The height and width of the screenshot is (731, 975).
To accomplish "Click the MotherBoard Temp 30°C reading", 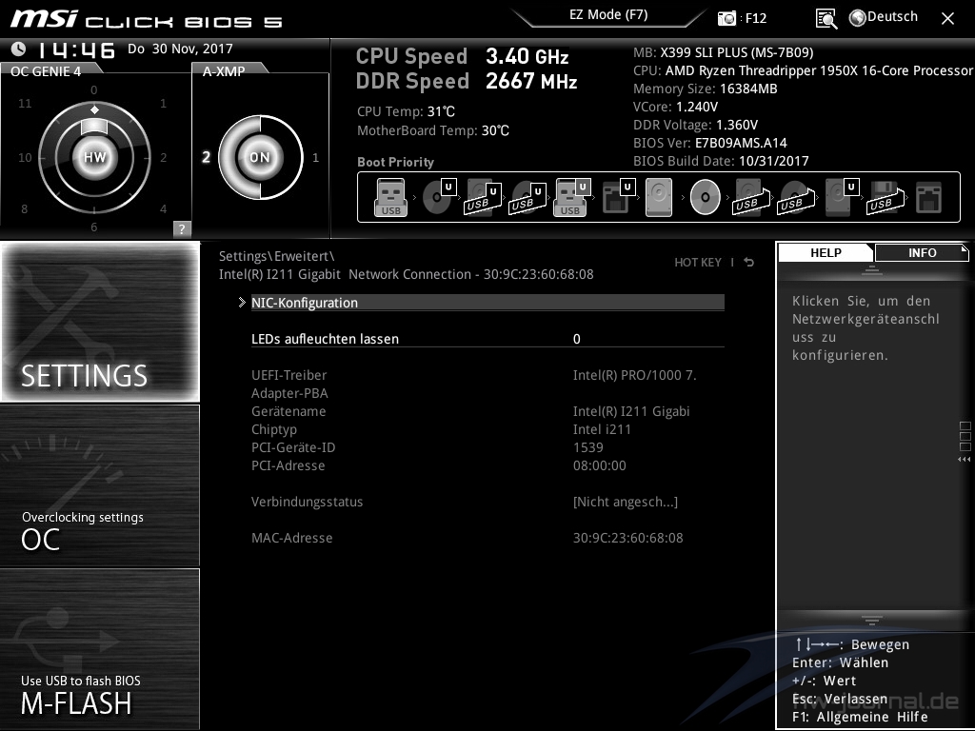I will pos(433,130).
